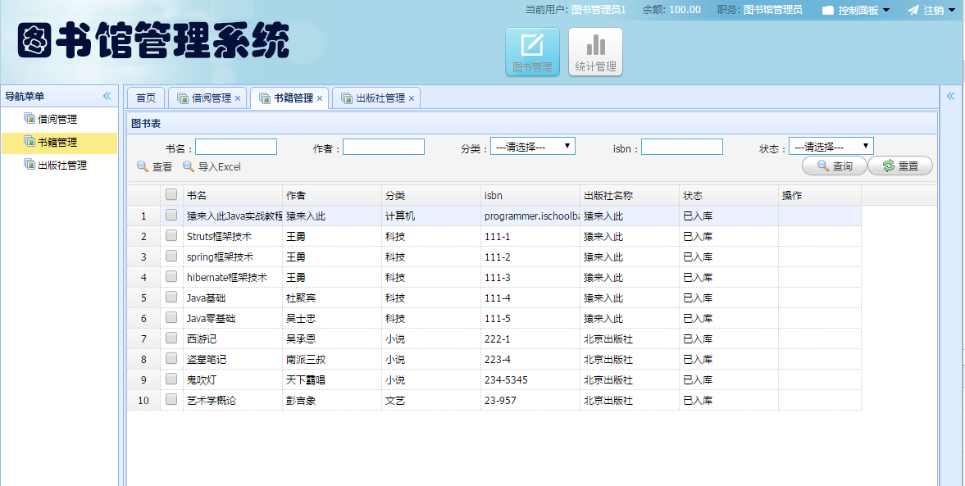
Task: Open the 分类 category dropdown
Action: (x=533, y=146)
